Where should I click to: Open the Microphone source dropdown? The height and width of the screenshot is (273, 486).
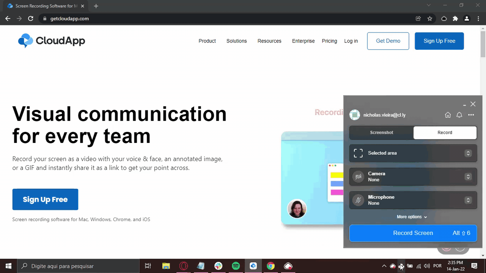click(468, 200)
